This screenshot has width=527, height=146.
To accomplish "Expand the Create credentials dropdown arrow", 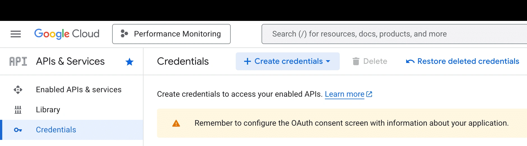I will pos(328,61).
